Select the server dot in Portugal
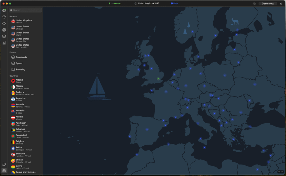Screen dimensions: 286x176 point(130,136)
